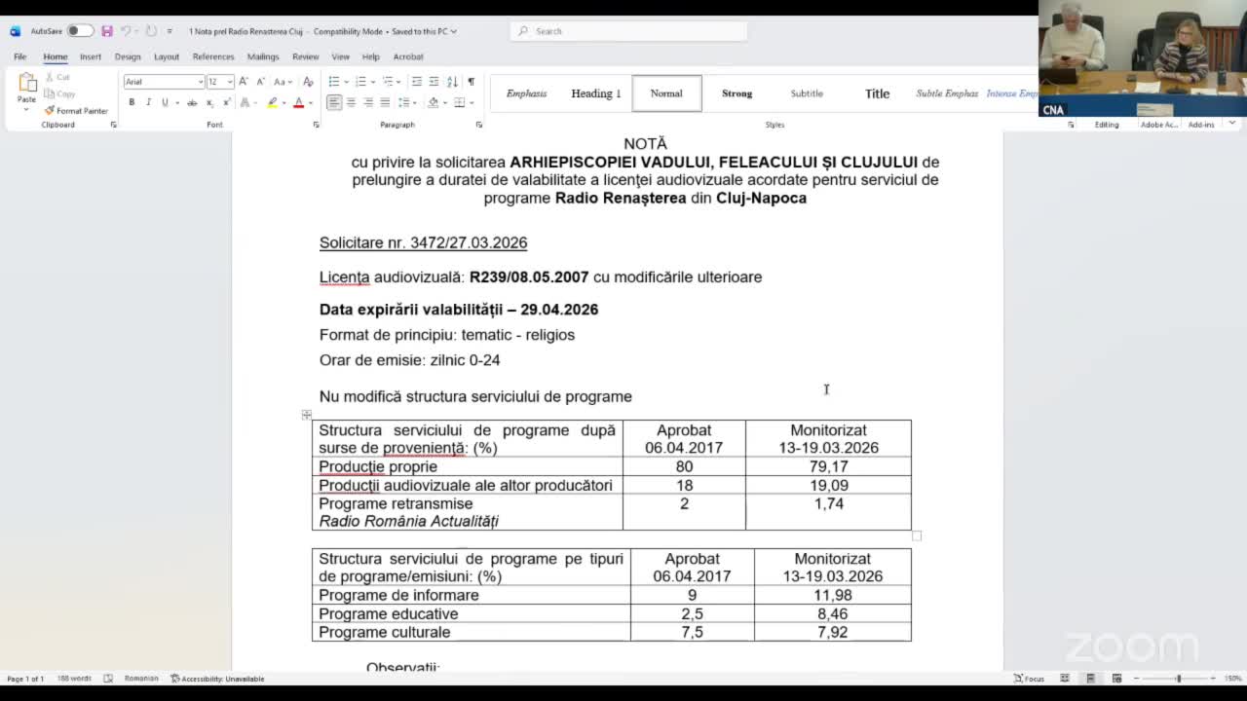This screenshot has width=1247, height=701.
Task: Apply the Heading 1 style
Action: pyautogui.click(x=595, y=92)
